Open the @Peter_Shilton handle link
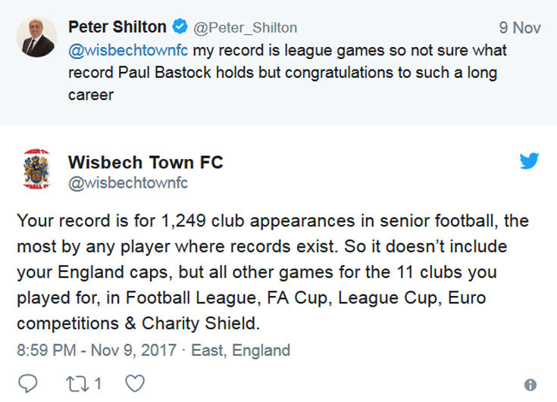557x402 pixels. 245,28
